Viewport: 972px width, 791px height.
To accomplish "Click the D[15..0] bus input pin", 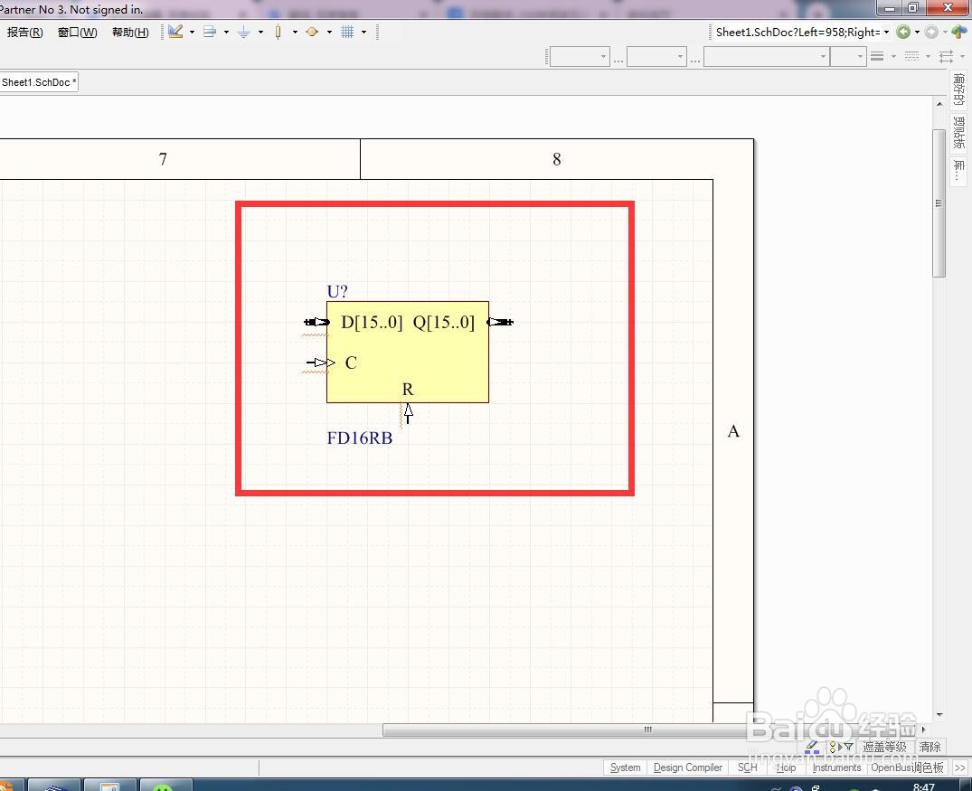I will [316, 322].
